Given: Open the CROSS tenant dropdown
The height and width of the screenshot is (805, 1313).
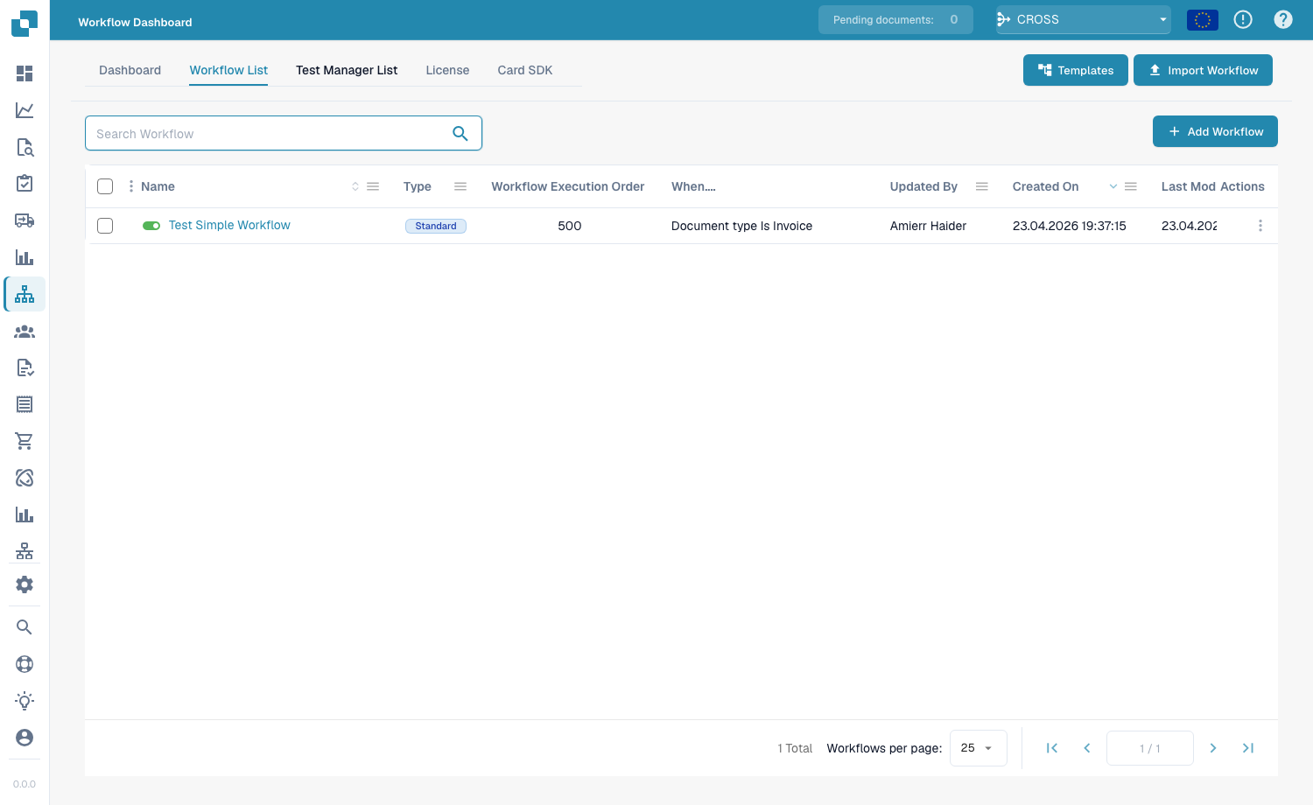Looking at the screenshot, I should coord(1084,19).
